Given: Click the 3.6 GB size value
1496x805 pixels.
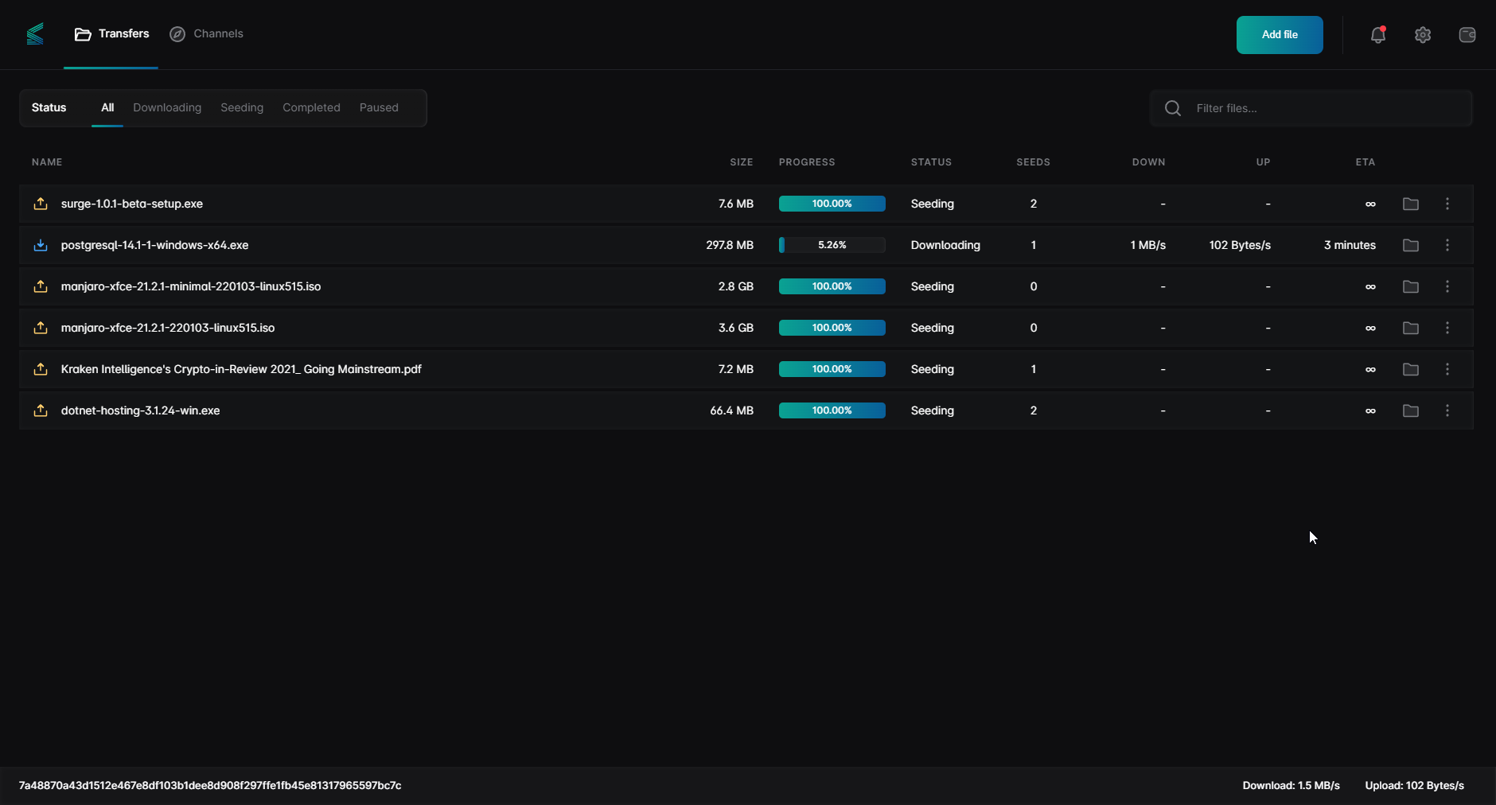Looking at the screenshot, I should click(736, 328).
